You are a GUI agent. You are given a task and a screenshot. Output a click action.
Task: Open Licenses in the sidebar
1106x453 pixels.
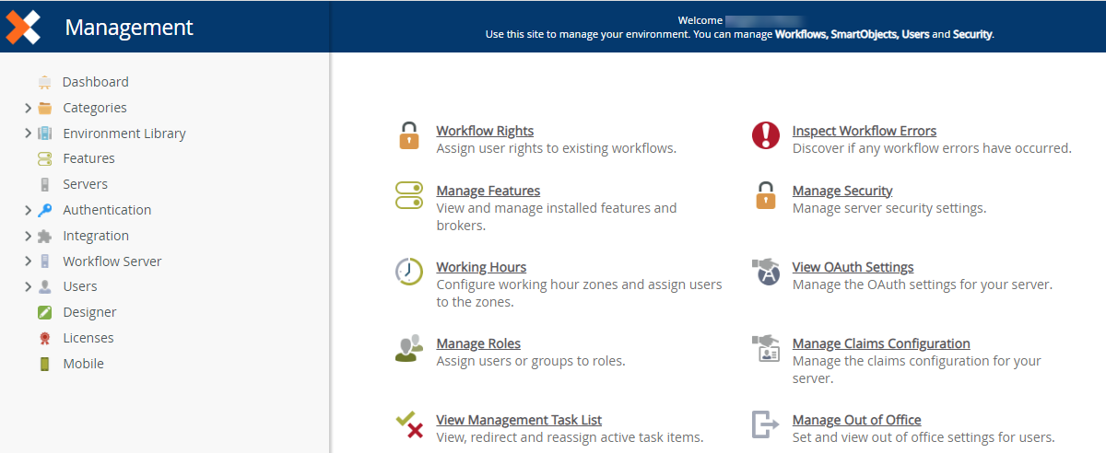(x=88, y=338)
